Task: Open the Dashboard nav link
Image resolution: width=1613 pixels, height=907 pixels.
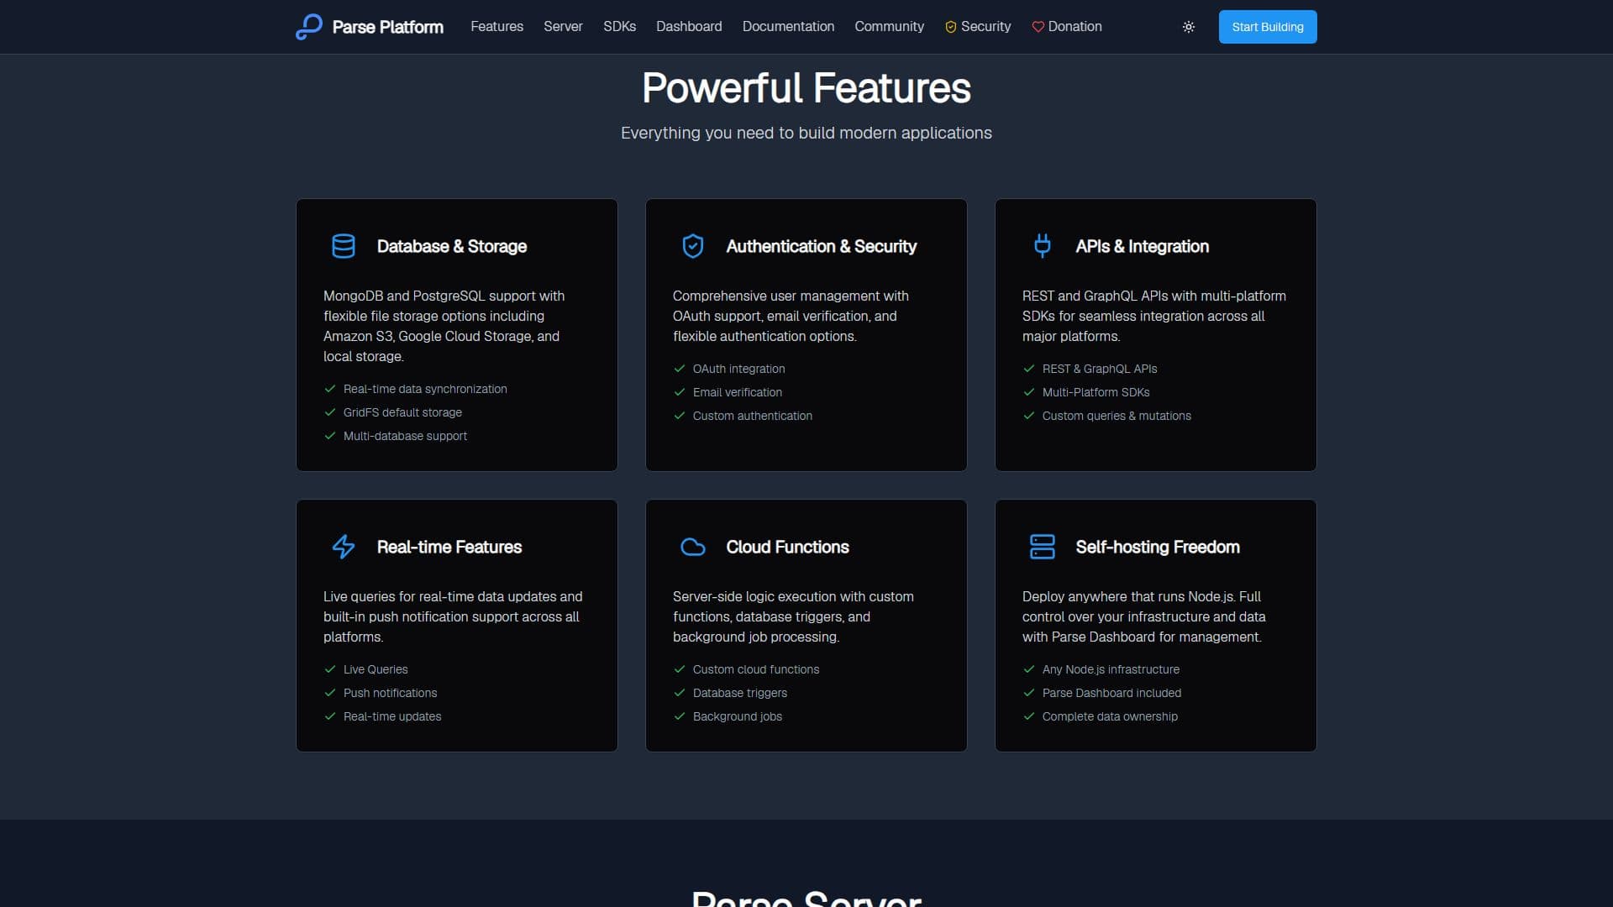Action: (x=689, y=27)
